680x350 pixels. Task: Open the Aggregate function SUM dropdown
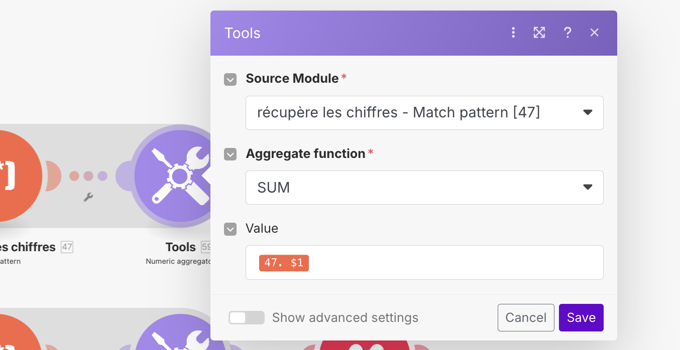[424, 188]
